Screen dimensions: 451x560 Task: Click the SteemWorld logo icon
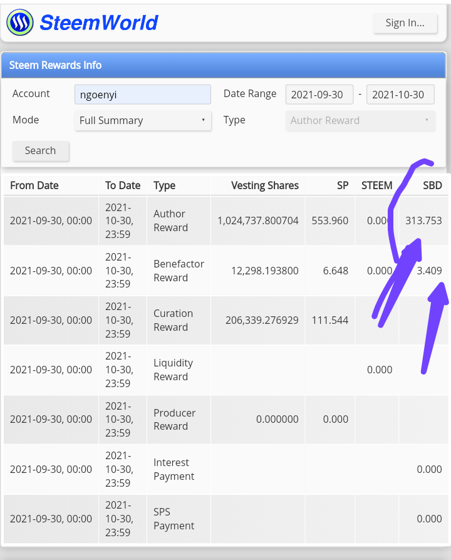pyautogui.click(x=20, y=23)
